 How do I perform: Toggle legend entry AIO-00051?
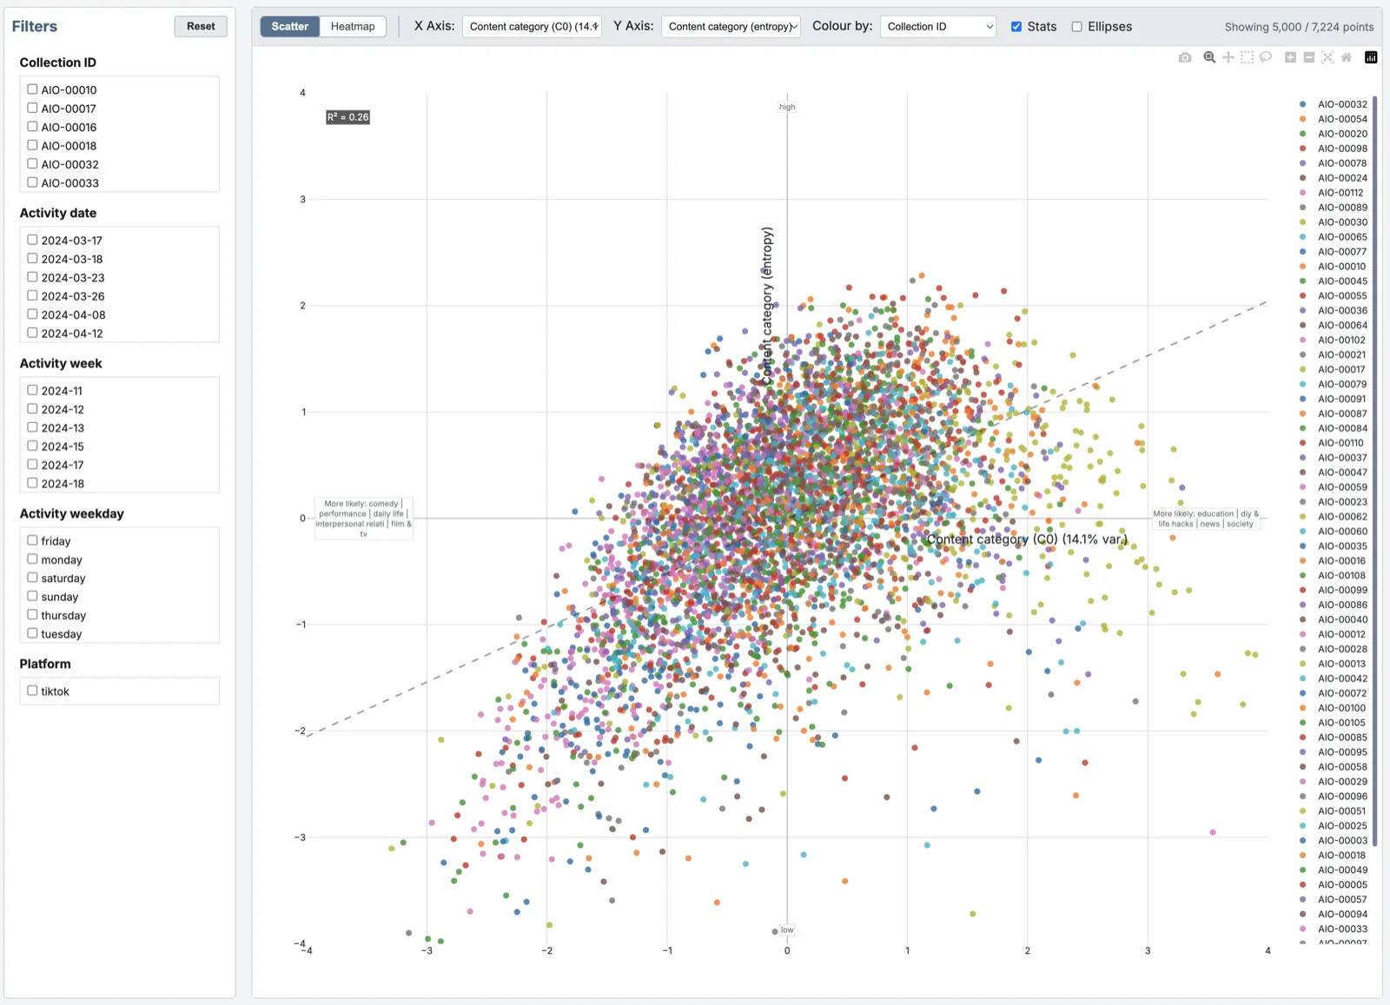pyautogui.click(x=1334, y=811)
